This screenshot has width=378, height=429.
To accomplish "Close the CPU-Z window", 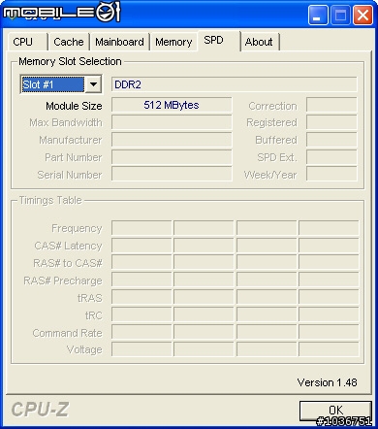I will [362, 15].
